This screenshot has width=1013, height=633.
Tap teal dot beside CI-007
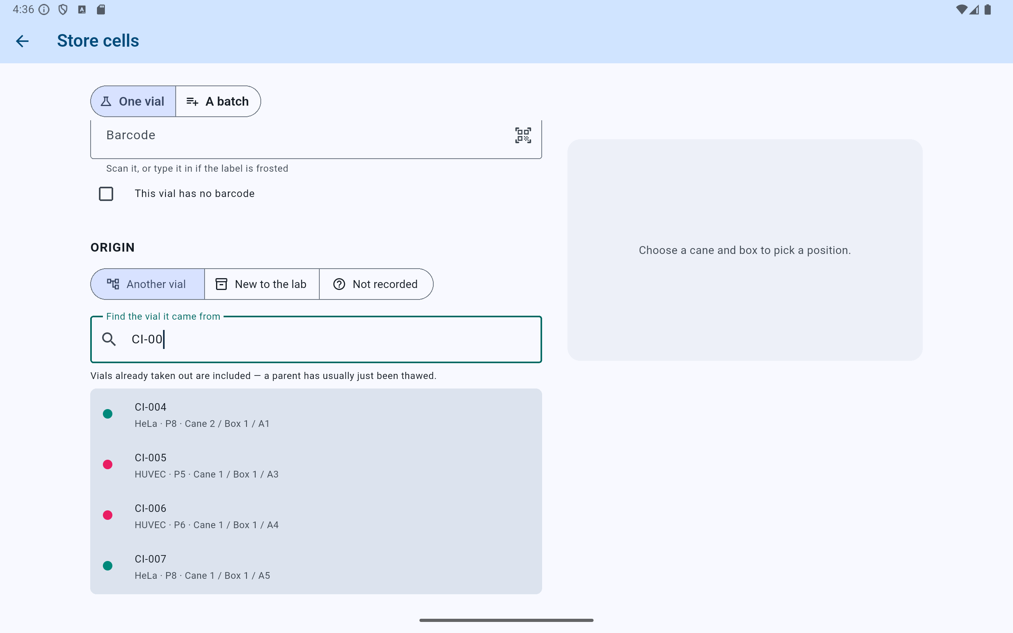108,566
